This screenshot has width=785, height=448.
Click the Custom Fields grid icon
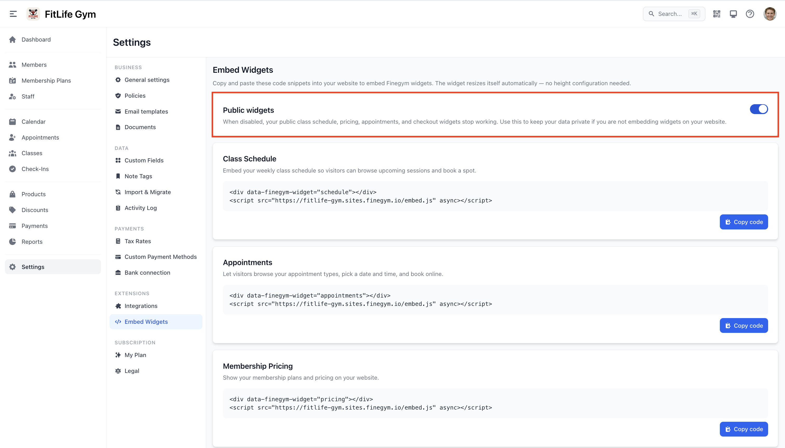click(118, 160)
